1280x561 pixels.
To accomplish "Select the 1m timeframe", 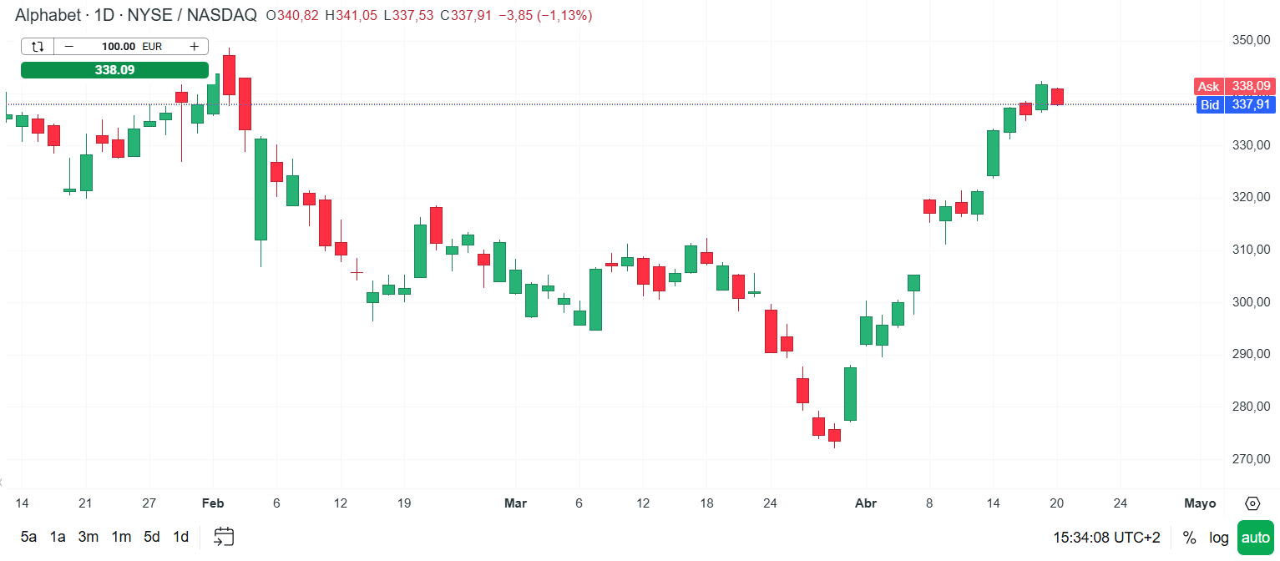I will tap(120, 538).
